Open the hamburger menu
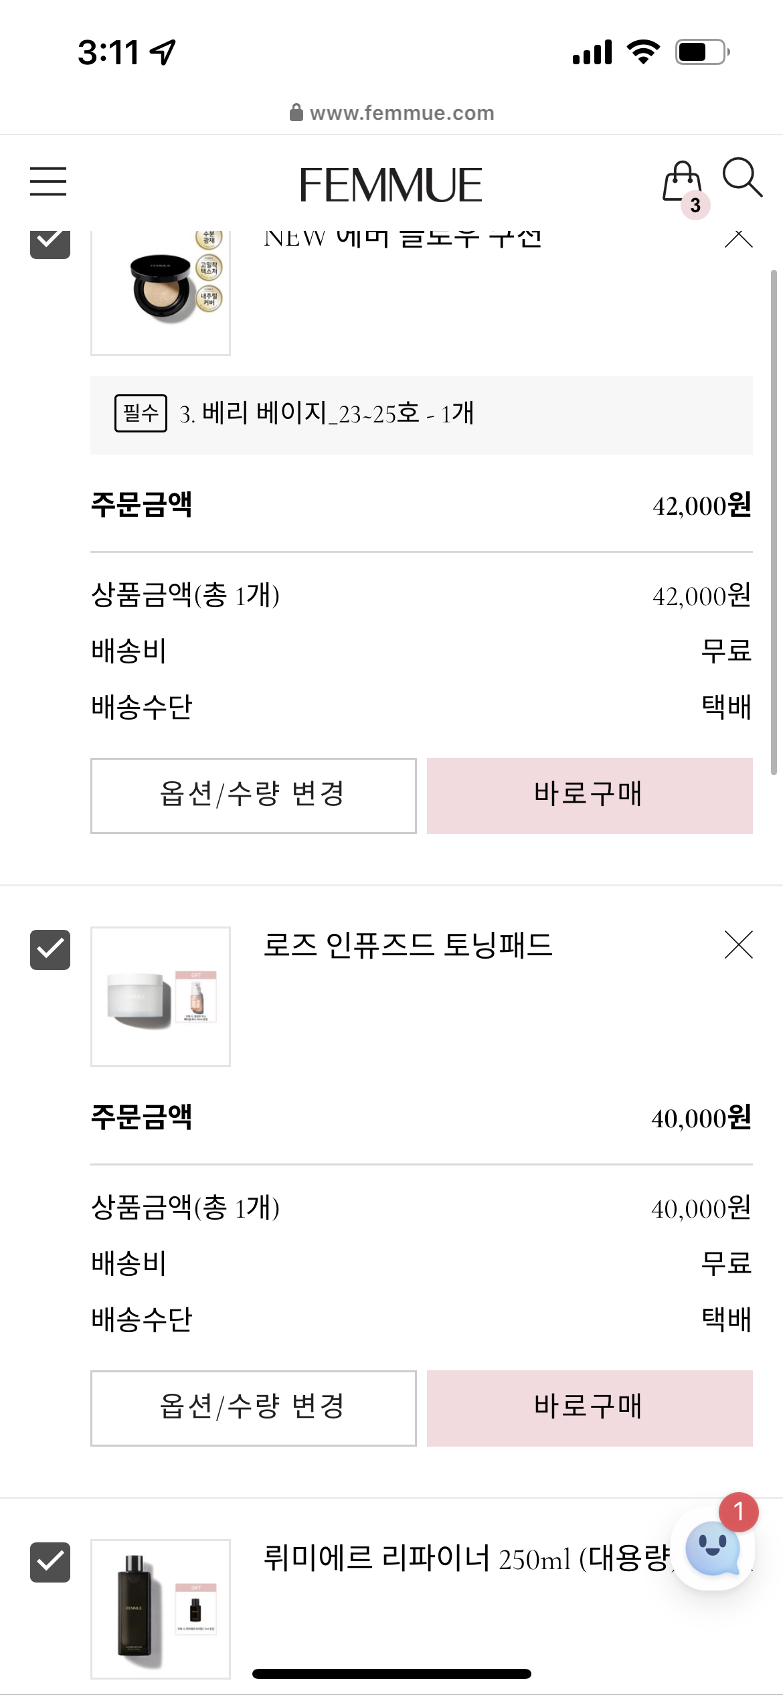 48,181
